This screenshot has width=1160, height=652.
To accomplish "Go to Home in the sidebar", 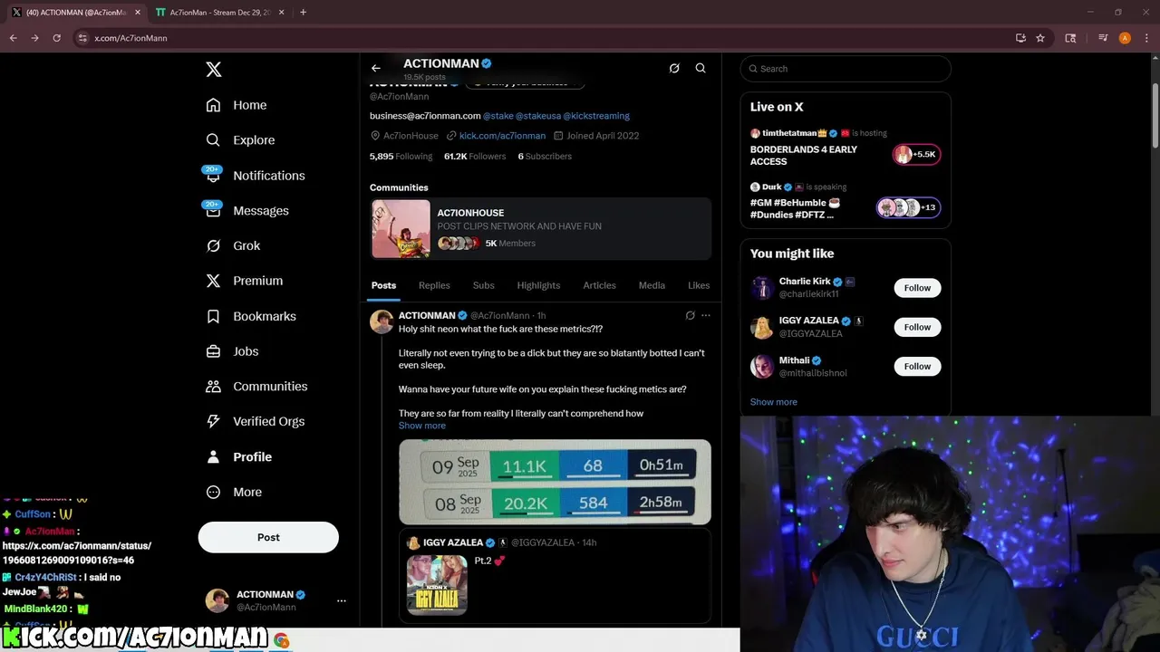I will coord(237,105).
